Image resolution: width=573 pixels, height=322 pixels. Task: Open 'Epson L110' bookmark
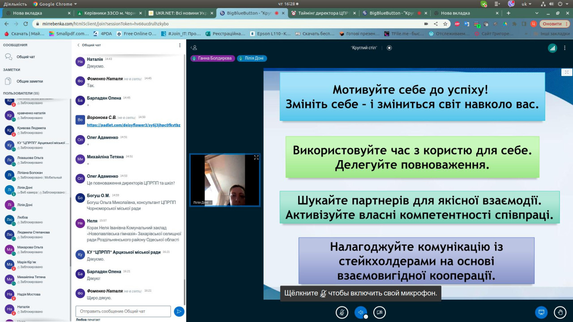pyautogui.click(x=270, y=34)
